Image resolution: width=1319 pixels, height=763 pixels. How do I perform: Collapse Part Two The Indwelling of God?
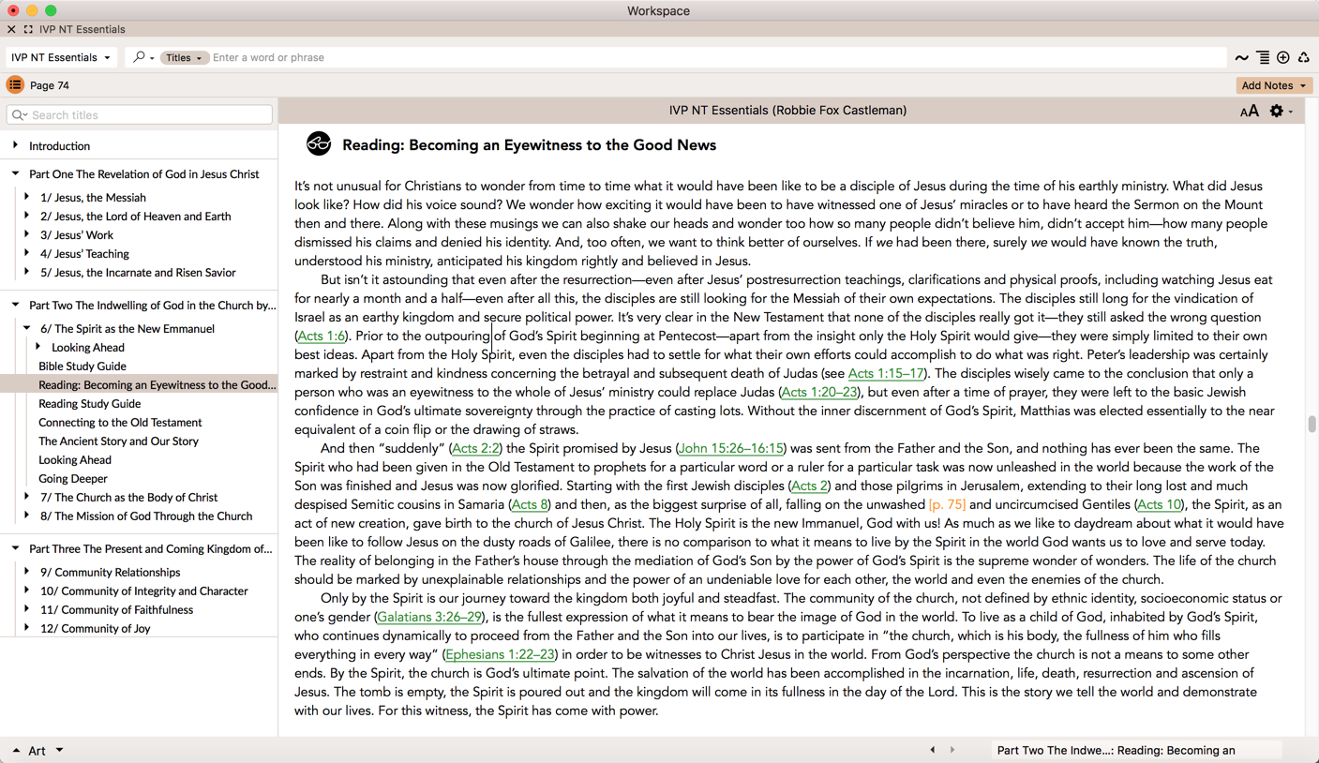15,305
